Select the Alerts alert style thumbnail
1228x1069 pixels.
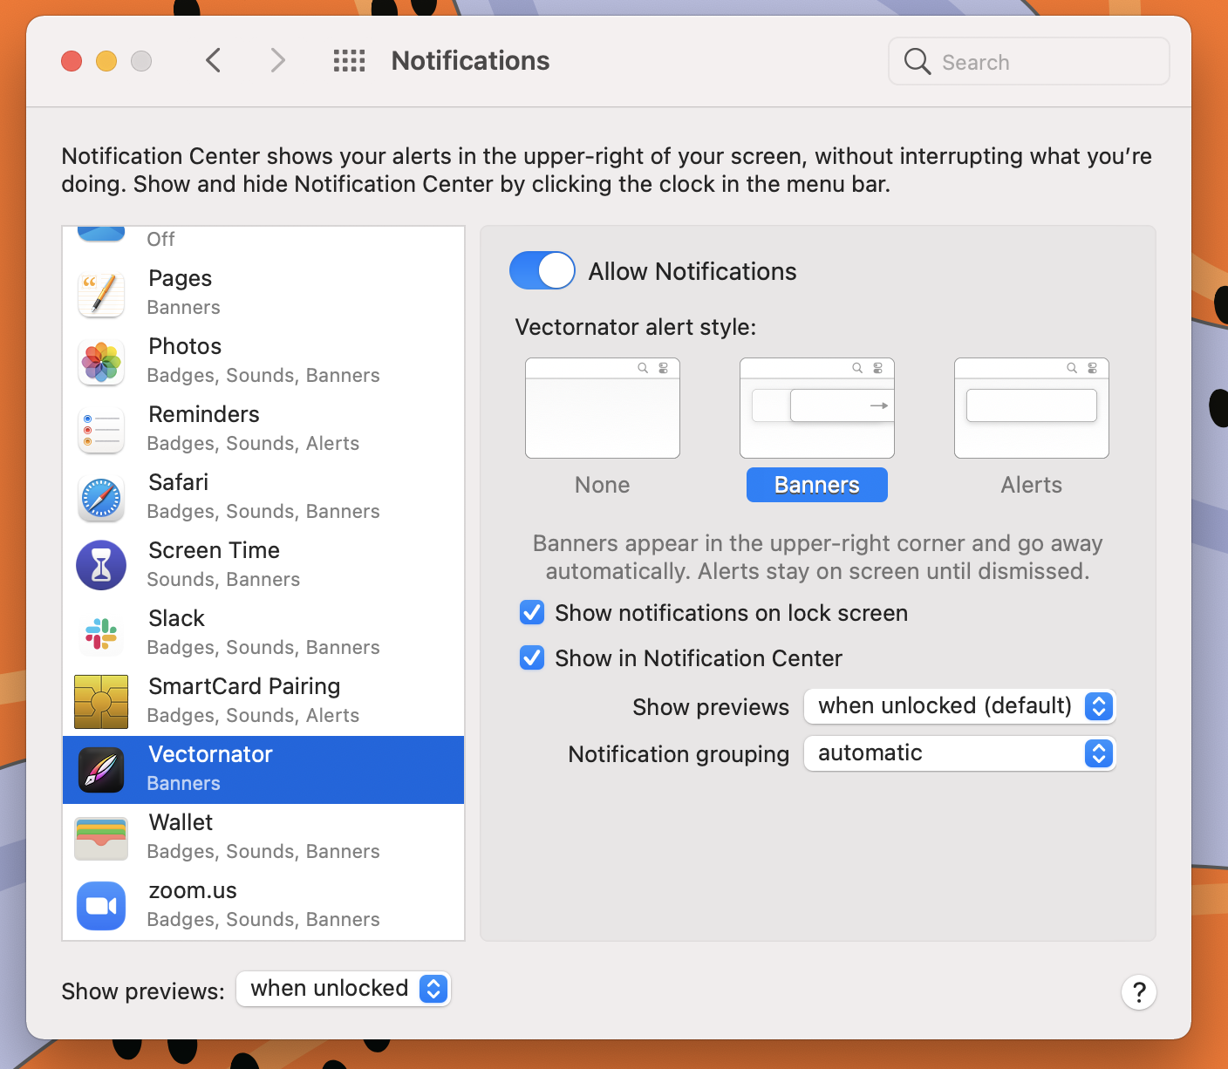[1032, 408]
